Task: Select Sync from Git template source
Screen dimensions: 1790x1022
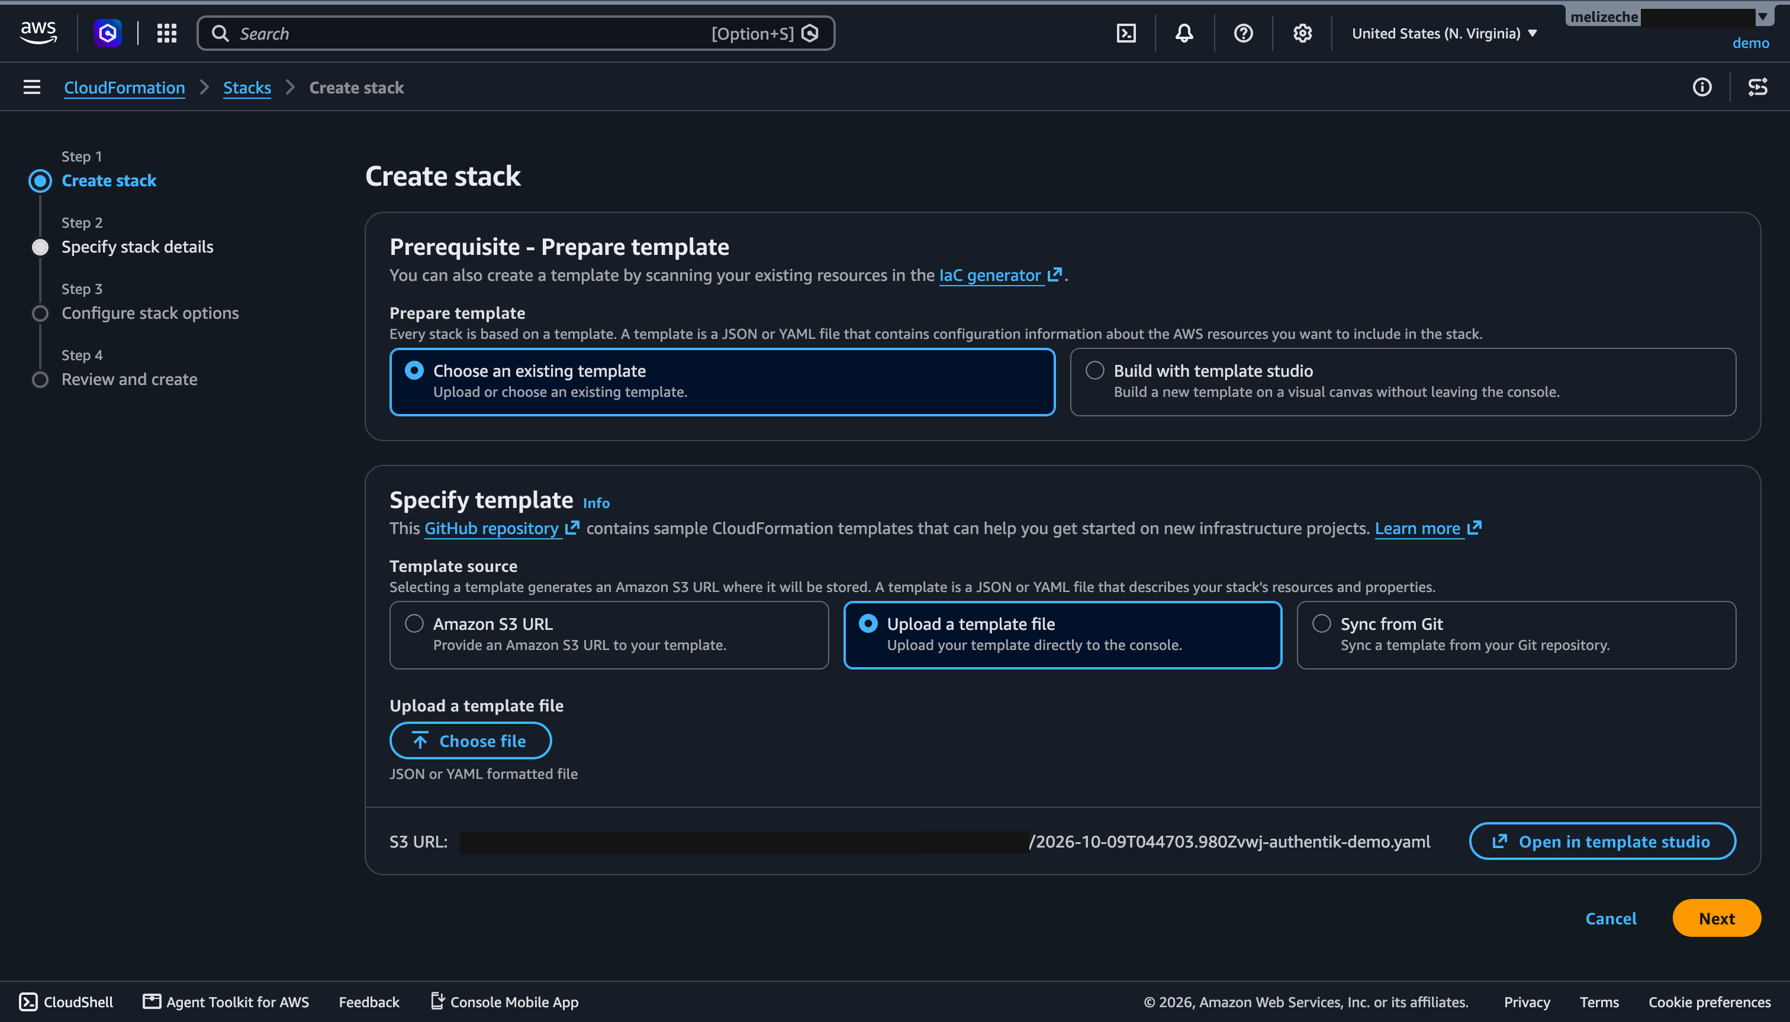Action: click(x=1516, y=635)
